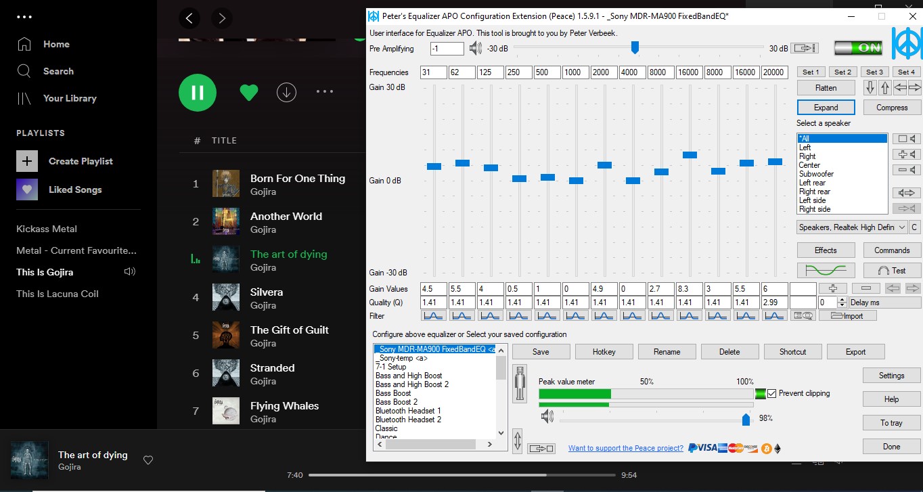Click the Pre Amplifying value field
This screenshot has width=923, height=492.
tap(447, 49)
